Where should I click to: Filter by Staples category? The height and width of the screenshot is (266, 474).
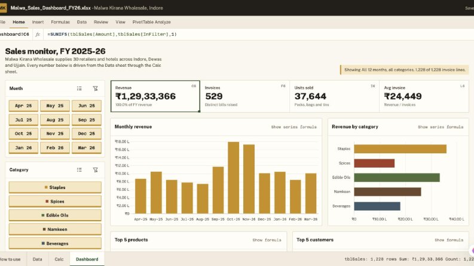coord(55,187)
